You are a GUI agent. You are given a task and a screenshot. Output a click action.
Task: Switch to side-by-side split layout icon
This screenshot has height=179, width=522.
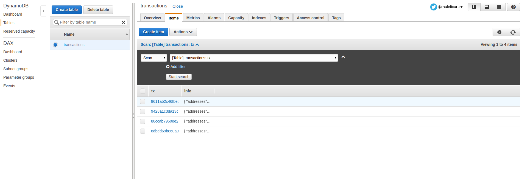(474, 7)
